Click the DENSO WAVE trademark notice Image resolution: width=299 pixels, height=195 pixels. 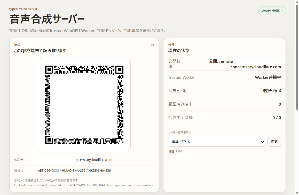point(84,185)
